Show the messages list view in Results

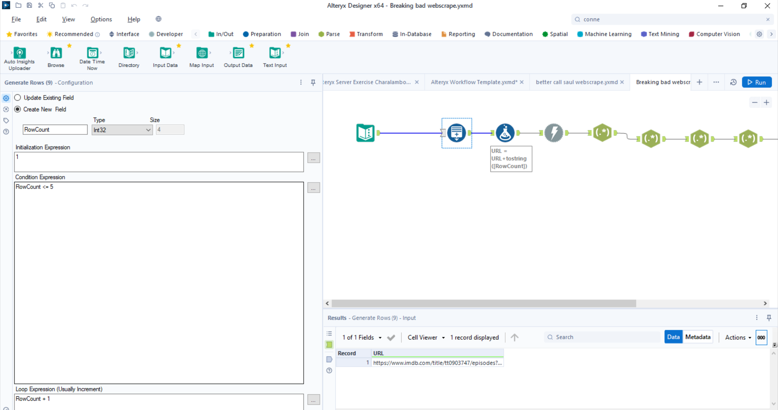329,334
